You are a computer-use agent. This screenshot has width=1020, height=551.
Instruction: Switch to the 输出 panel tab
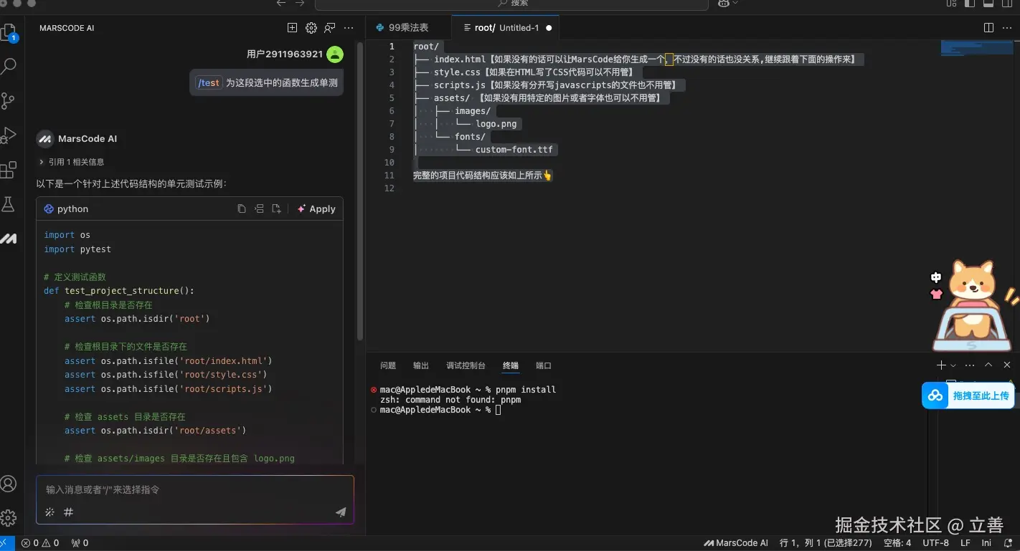(421, 365)
